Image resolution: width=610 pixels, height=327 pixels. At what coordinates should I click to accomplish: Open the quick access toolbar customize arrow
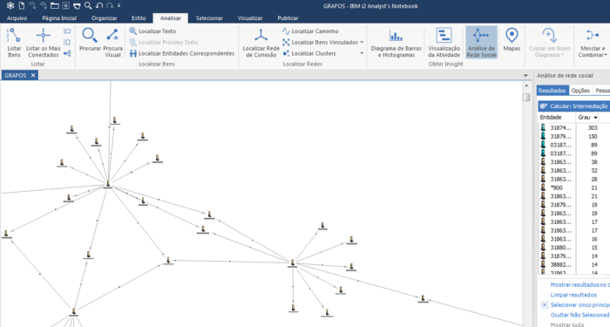[x=119, y=6]
